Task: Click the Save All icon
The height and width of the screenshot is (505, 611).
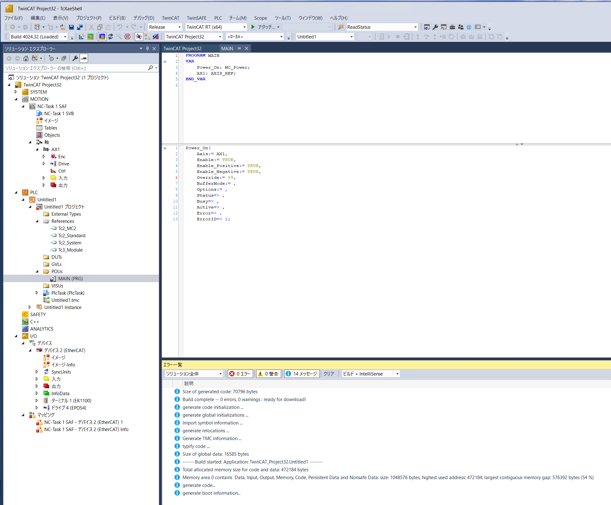Action: pyautogui.click(x=80, y=27)
